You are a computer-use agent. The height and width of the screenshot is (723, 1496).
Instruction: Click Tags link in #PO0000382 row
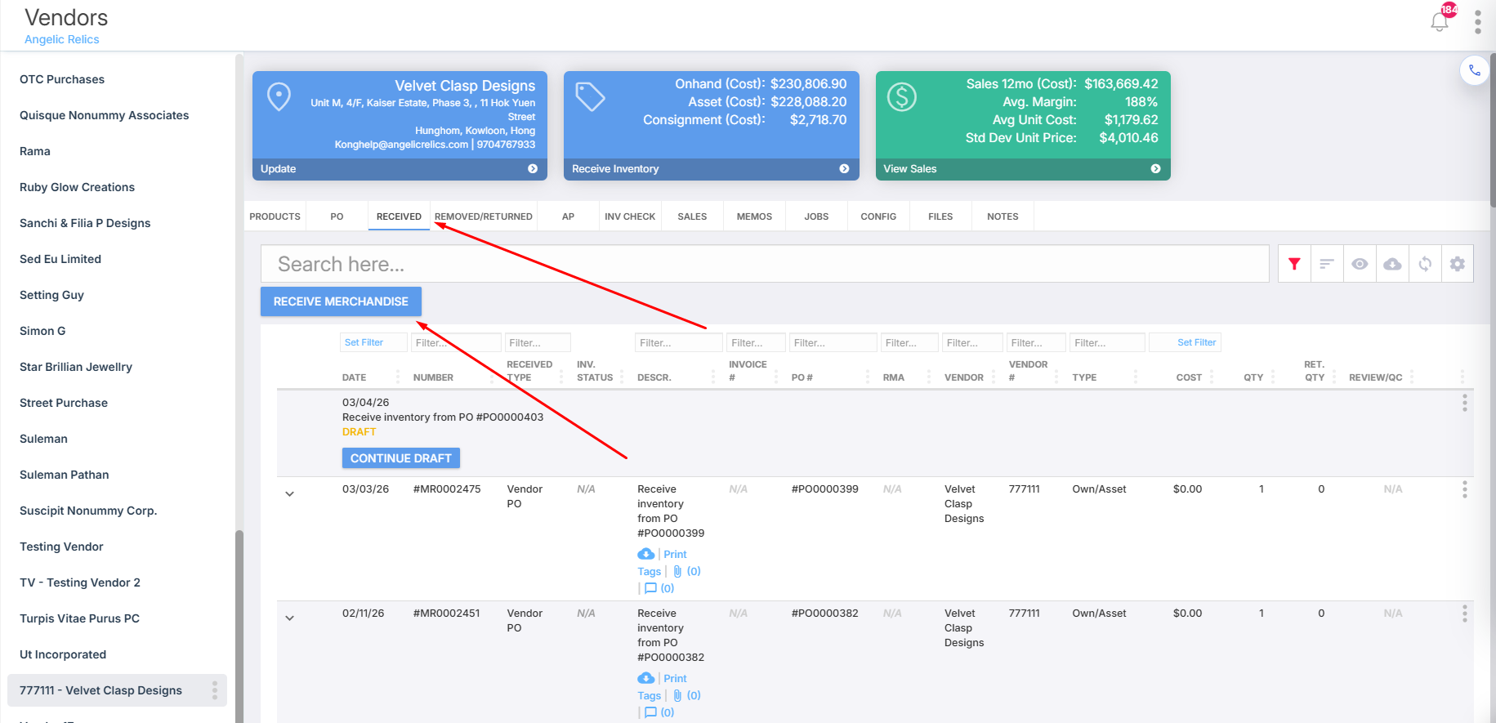[x=650, y=695]
